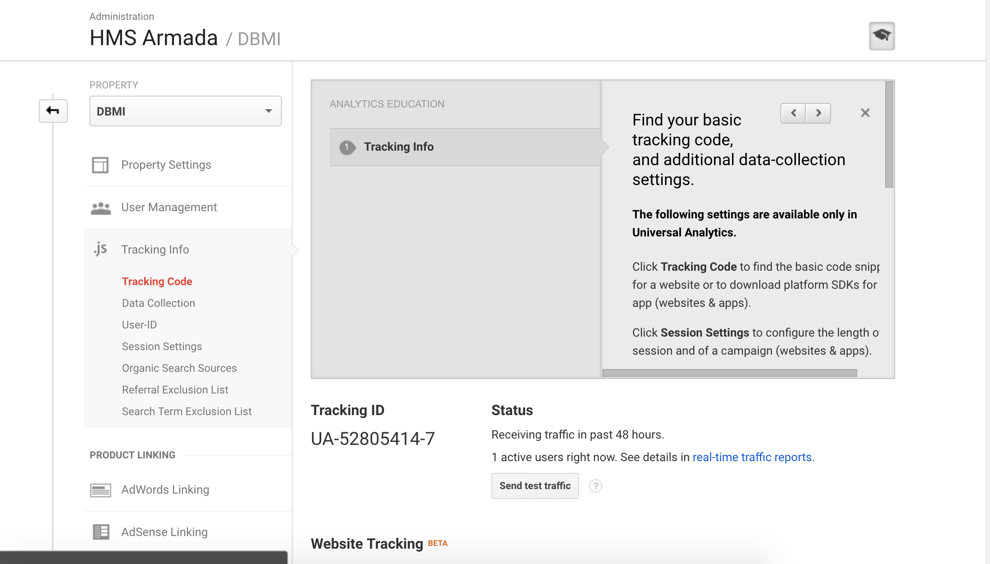Click the AdSense Linking icon
This screenshot has height=564, width=990.
click(x=101, y=532)
